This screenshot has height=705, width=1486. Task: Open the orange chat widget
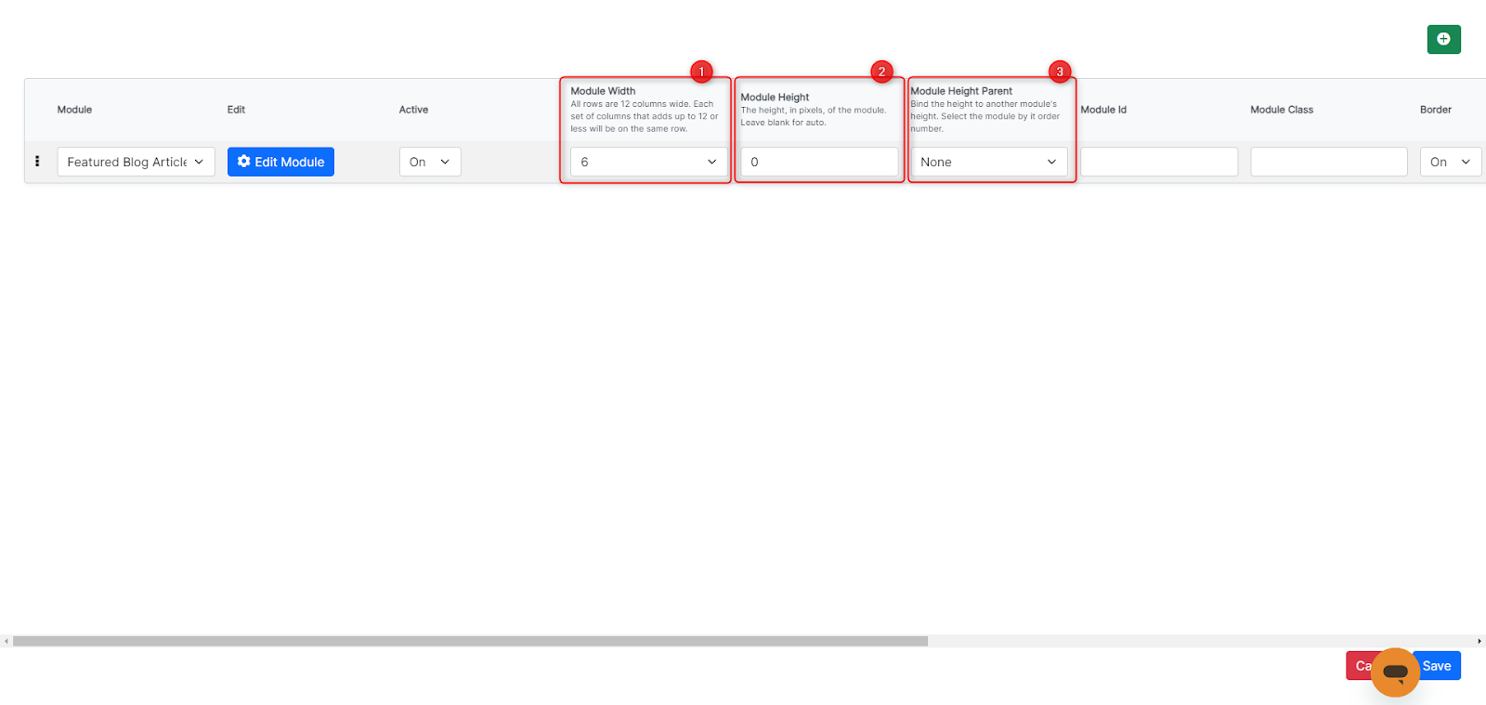[1395, 672]
